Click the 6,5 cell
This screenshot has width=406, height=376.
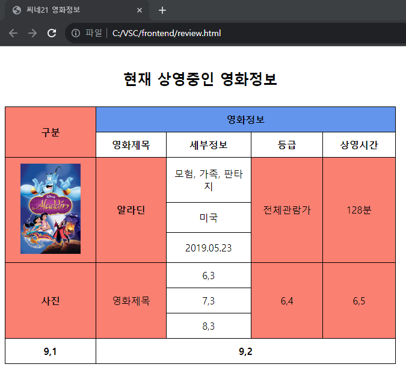coord(359,301)
